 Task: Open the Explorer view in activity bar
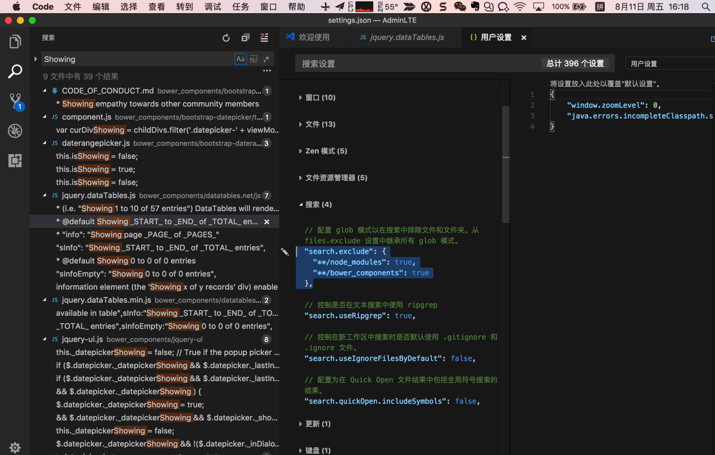click(15, 42)
